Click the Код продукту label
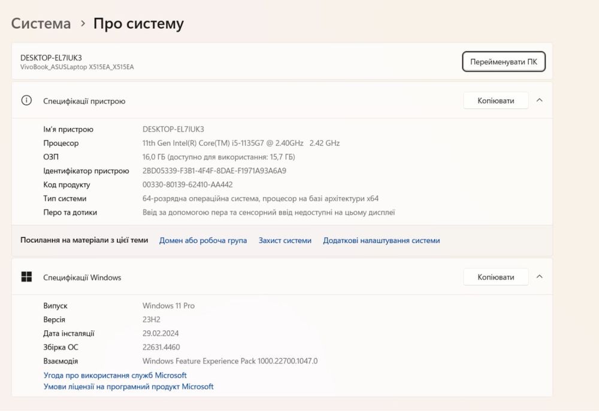Viewport: 599px width, 411px height. pyautogui.click(x=66, y=185)
